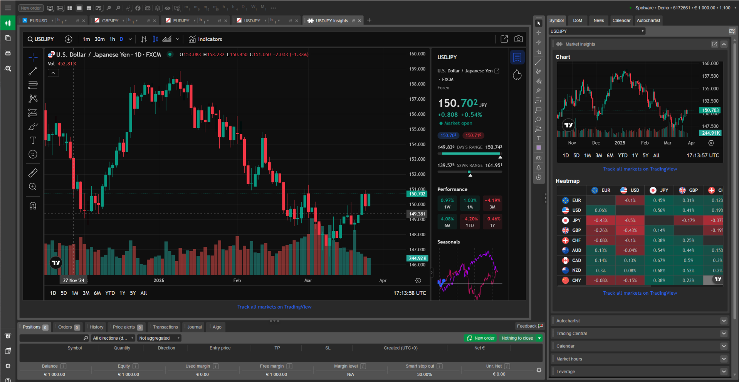Select the trend line drawing tool

[x=33, y=71]
